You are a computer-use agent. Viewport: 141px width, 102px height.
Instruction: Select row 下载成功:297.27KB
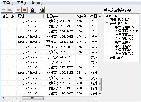pos(49,67)
